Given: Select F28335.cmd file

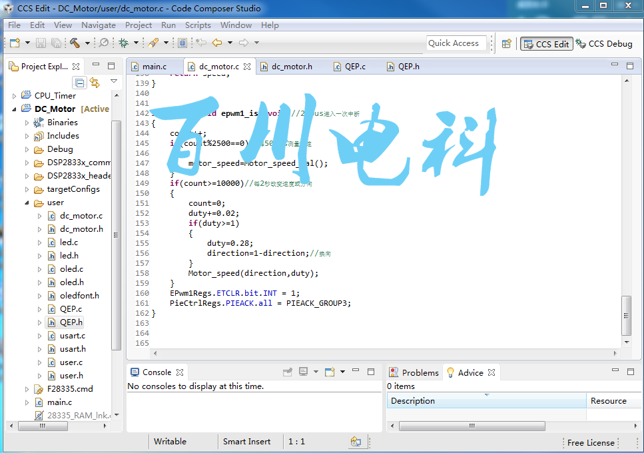Looking at the screenshot, I should coord(70,389).
